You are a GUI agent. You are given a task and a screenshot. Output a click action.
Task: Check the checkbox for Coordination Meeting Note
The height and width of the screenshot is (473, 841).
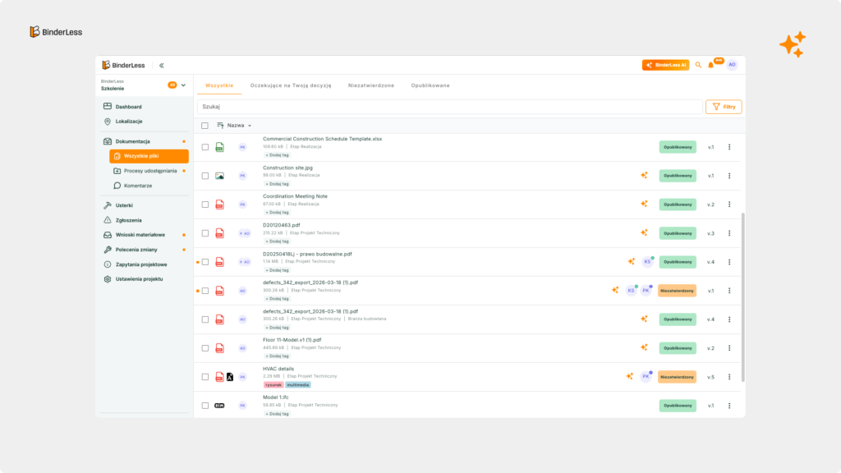pos(205,204)
